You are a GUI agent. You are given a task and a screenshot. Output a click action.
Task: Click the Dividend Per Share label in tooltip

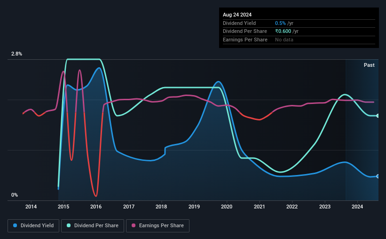tap(244, 32)
